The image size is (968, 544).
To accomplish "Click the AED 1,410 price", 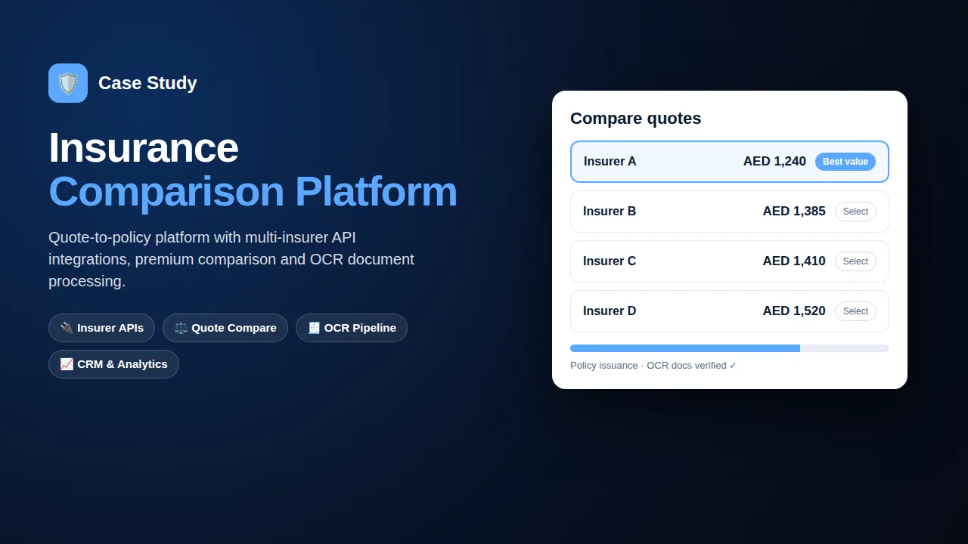I will [794, 261].
